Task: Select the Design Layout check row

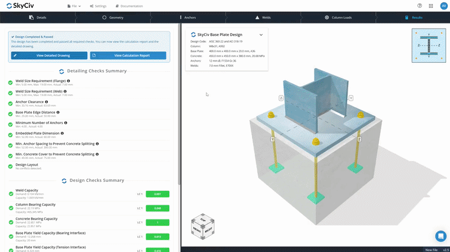Action: click(x=89, y=166)
